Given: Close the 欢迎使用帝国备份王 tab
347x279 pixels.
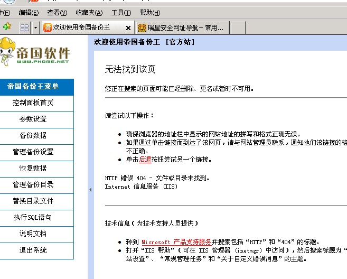Looking at the screenshot, I should tap(128, 28).
